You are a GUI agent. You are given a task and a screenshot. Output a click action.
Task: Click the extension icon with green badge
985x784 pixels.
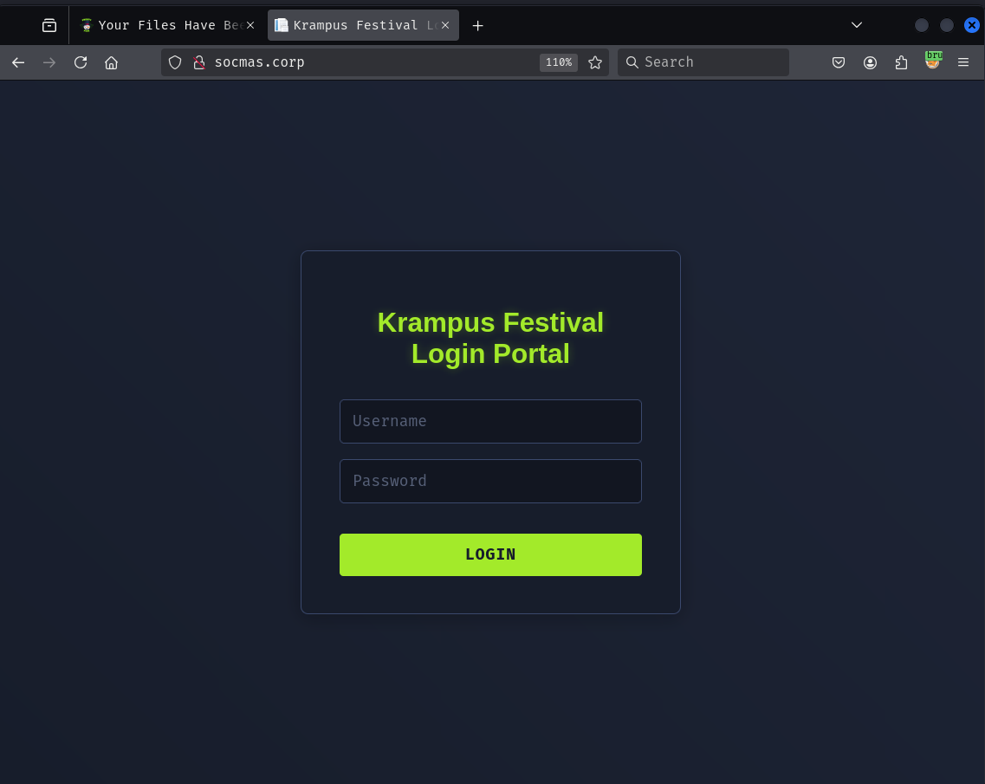click(932, 62)
